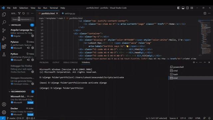Viewport: 213px width, 120px height.
Task: Toggle the bottom panel layout button
Action: pos(183,8)
